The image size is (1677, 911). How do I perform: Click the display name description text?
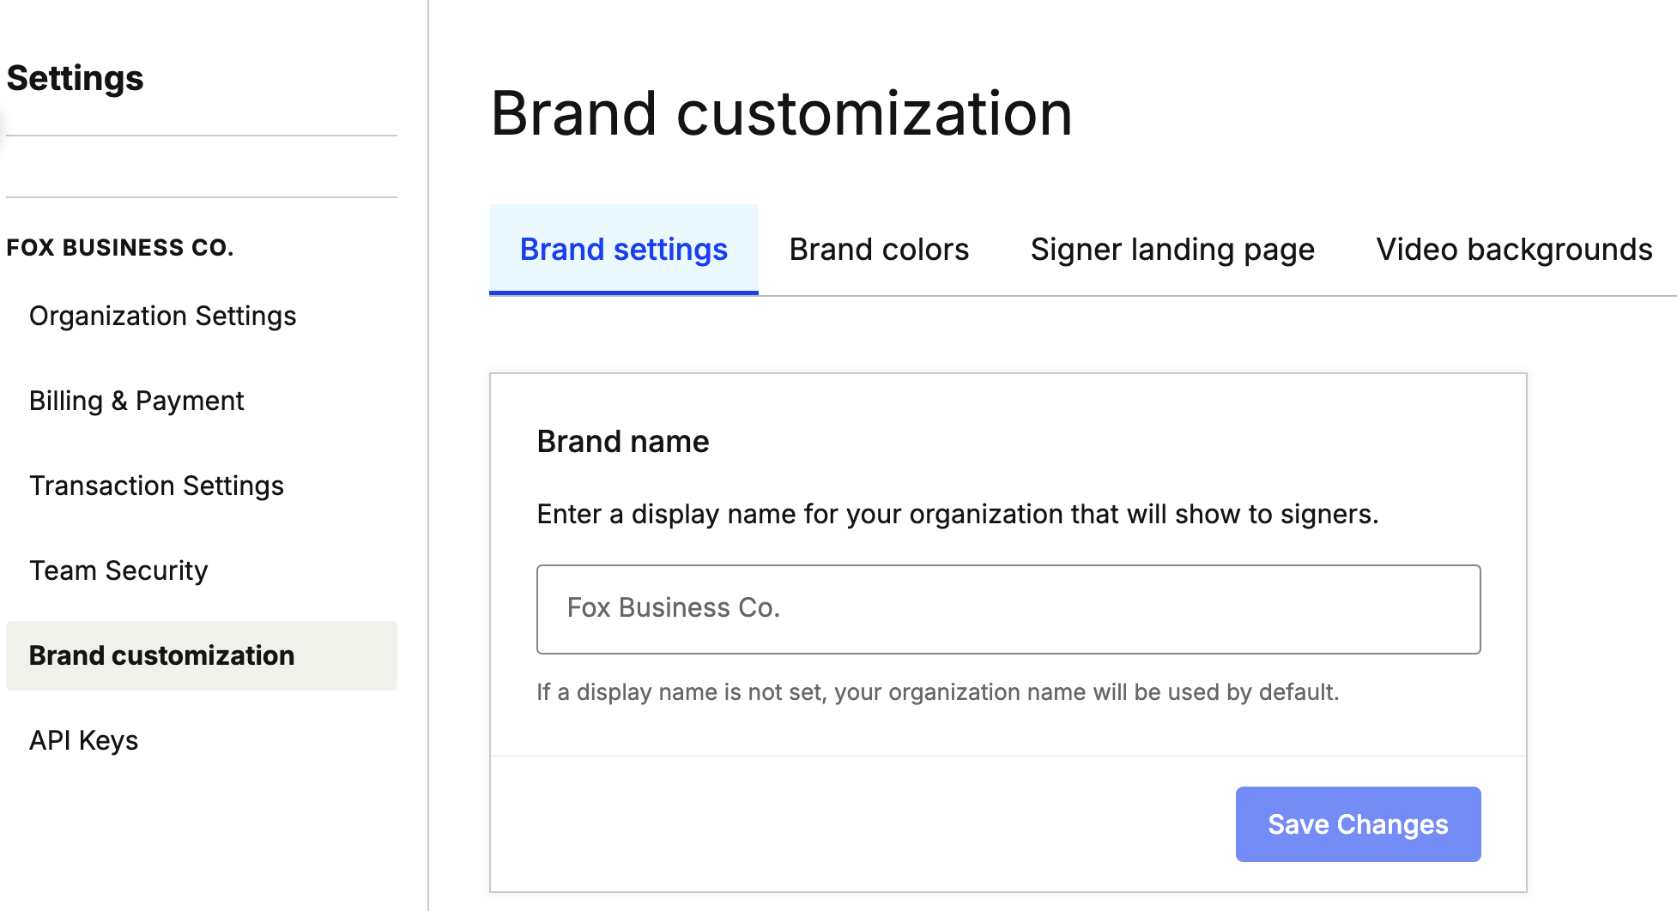tap(958, 514)
